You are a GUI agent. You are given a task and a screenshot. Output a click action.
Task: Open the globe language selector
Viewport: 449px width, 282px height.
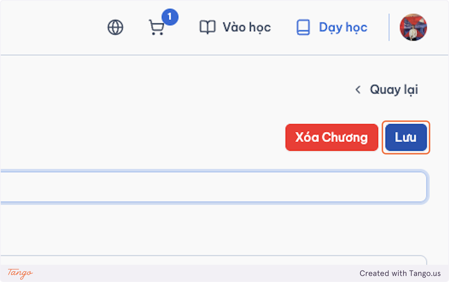pos(115,27)
